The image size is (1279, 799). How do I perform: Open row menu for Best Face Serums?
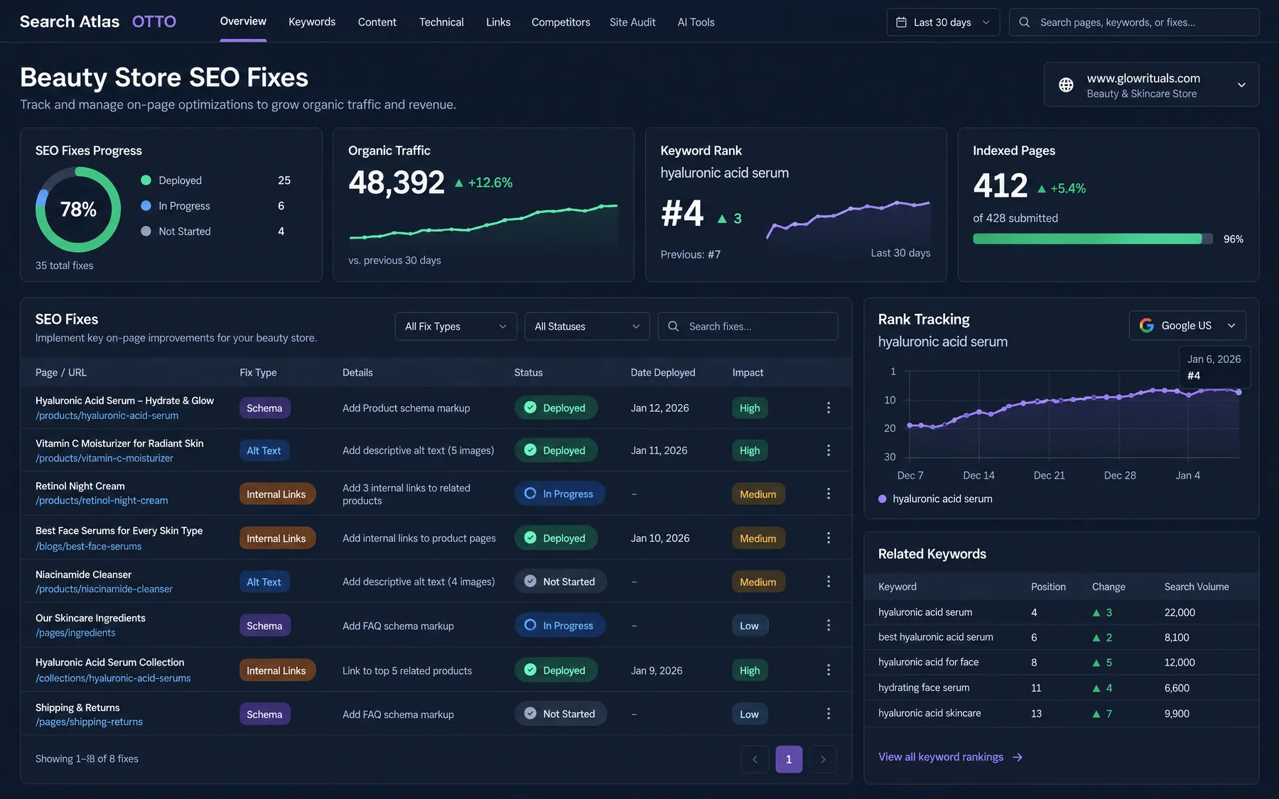point(828,538)
